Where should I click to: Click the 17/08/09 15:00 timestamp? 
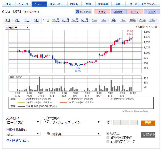tap(146, 27)
